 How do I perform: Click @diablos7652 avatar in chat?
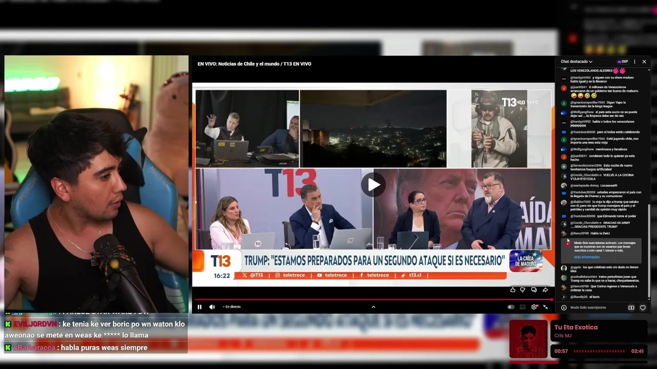click(564, 202)
